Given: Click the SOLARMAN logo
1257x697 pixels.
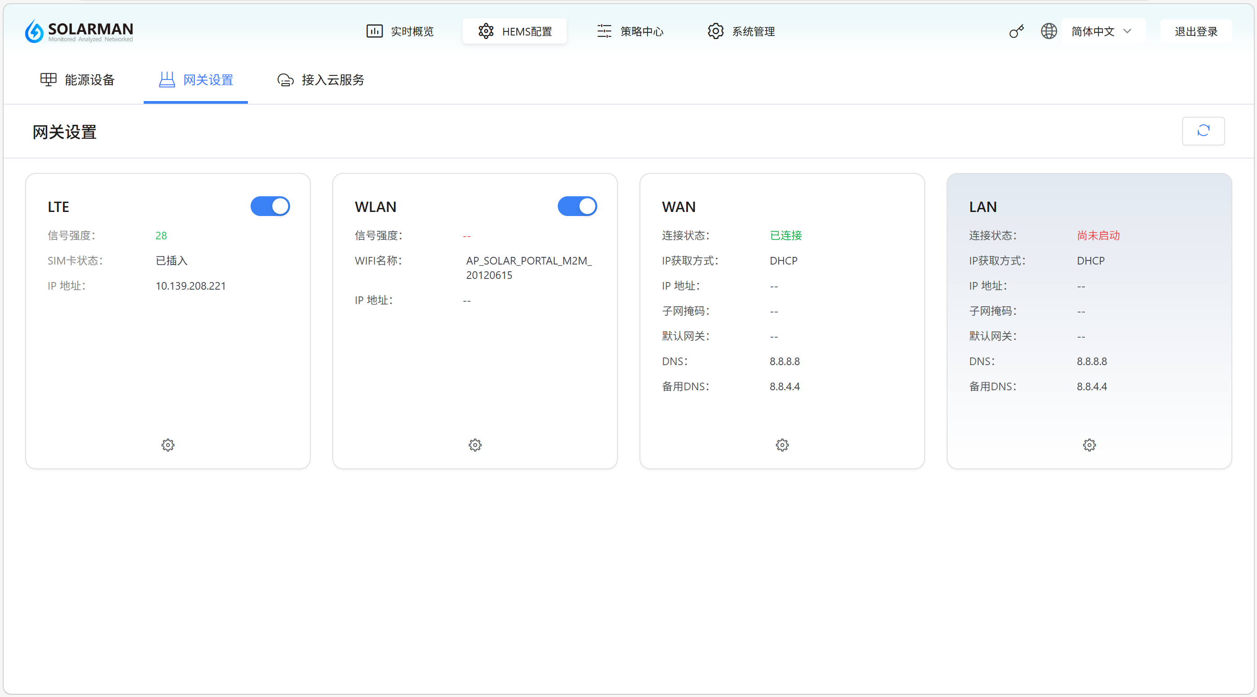Looking at the screenshot, I should pos(79,31).
